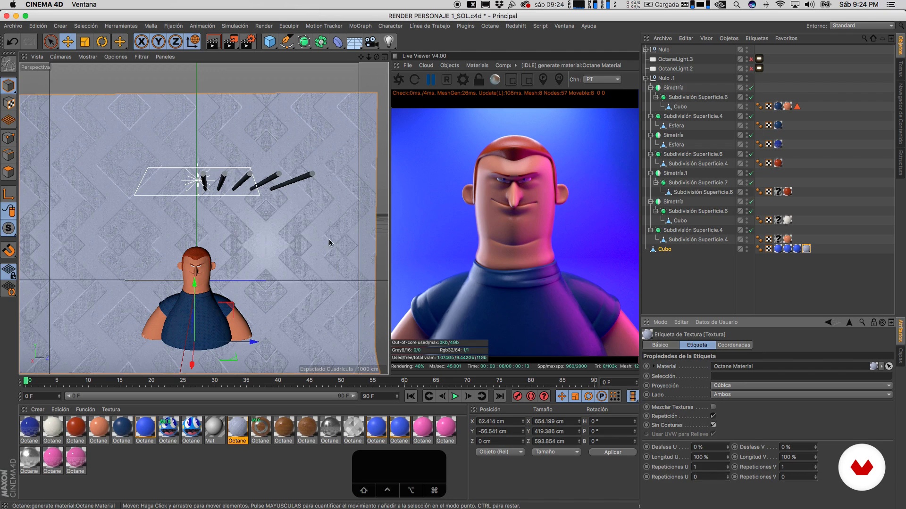Toggle the Repetición checkbox
The height and width of the screenshot is (509, 906).
point(713,416)
